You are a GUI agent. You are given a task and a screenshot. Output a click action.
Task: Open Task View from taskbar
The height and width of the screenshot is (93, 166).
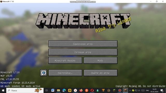coord(47,90)
